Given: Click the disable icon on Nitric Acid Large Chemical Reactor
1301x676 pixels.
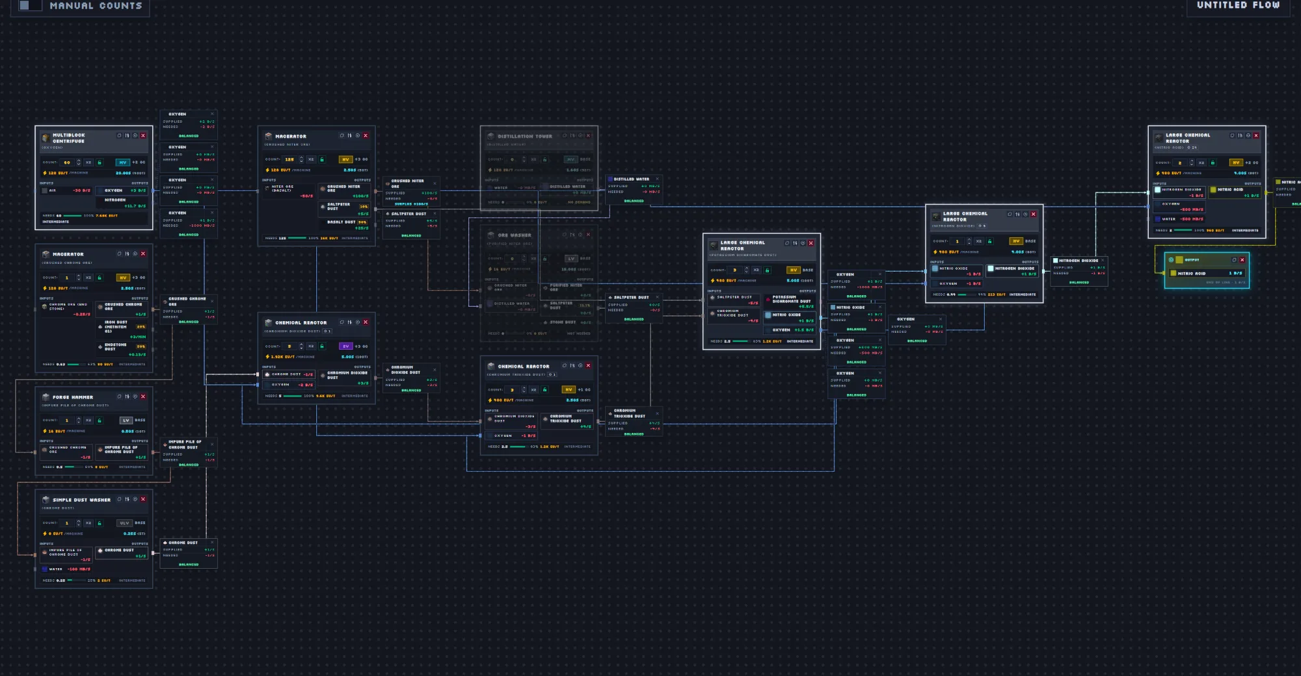Looking at the screenshot, I should 1248,136.
